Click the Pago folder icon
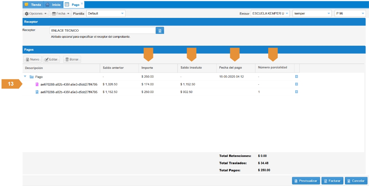This screenshot has height=186, width=369. point(31,77)
